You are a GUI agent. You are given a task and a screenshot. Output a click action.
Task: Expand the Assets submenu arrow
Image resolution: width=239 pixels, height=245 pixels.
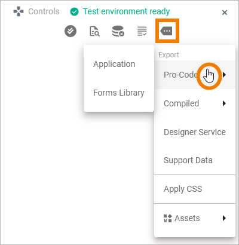coord(225,218)
